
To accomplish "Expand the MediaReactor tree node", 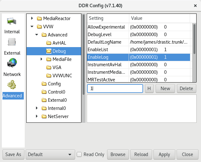I will (32, 19).
